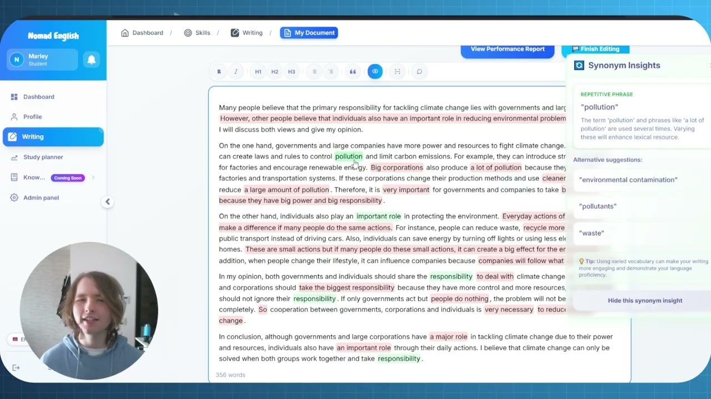711x399 pixels.
Task: Toggle bold formatting in editor toolbar
Action: [x=219, y=71]
